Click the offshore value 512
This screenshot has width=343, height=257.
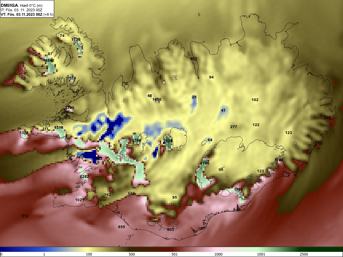pyautogui.click(x=25, y=216)
